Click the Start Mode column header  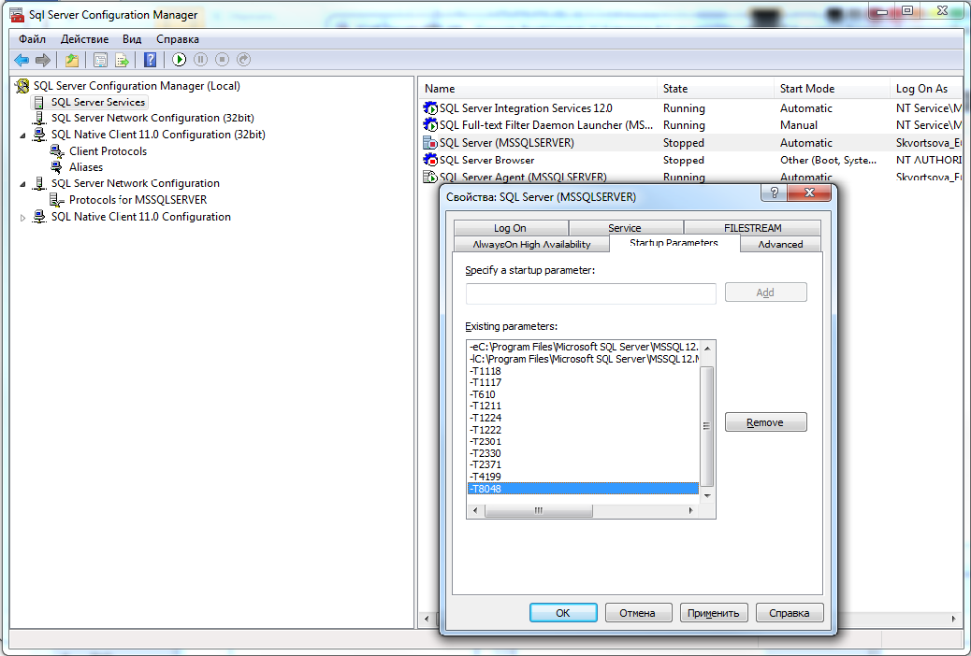point(831,89)
